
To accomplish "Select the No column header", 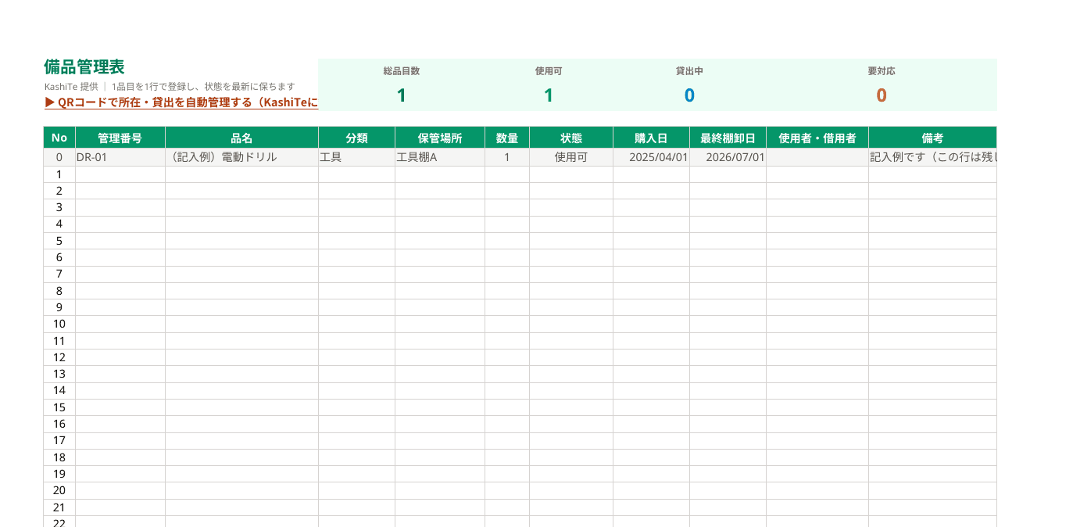I will click(x=59, y=138).
